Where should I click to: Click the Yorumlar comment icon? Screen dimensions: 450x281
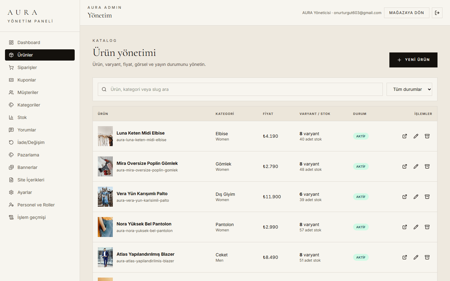(11, 130)
